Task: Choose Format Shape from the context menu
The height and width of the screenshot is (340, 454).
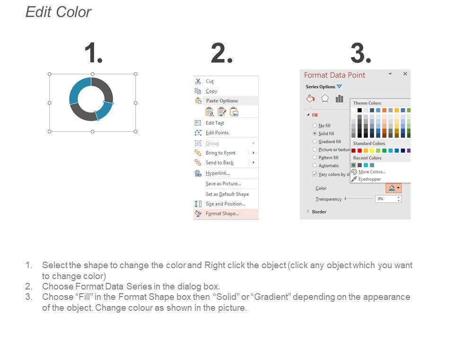Action: pyautogui.click(x=222, y=213)
